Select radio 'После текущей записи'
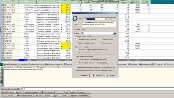Screen dimensions: 174x98 [77, 43]
